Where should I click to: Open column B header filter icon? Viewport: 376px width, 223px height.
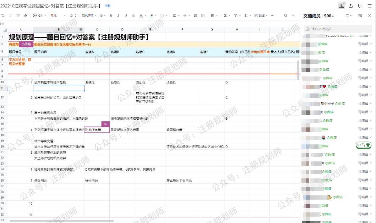81,30
